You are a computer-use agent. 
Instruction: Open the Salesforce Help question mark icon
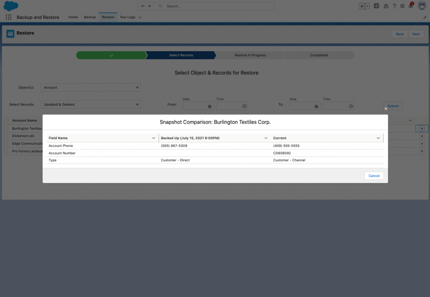pyautogui.click(x=394, y=6)
